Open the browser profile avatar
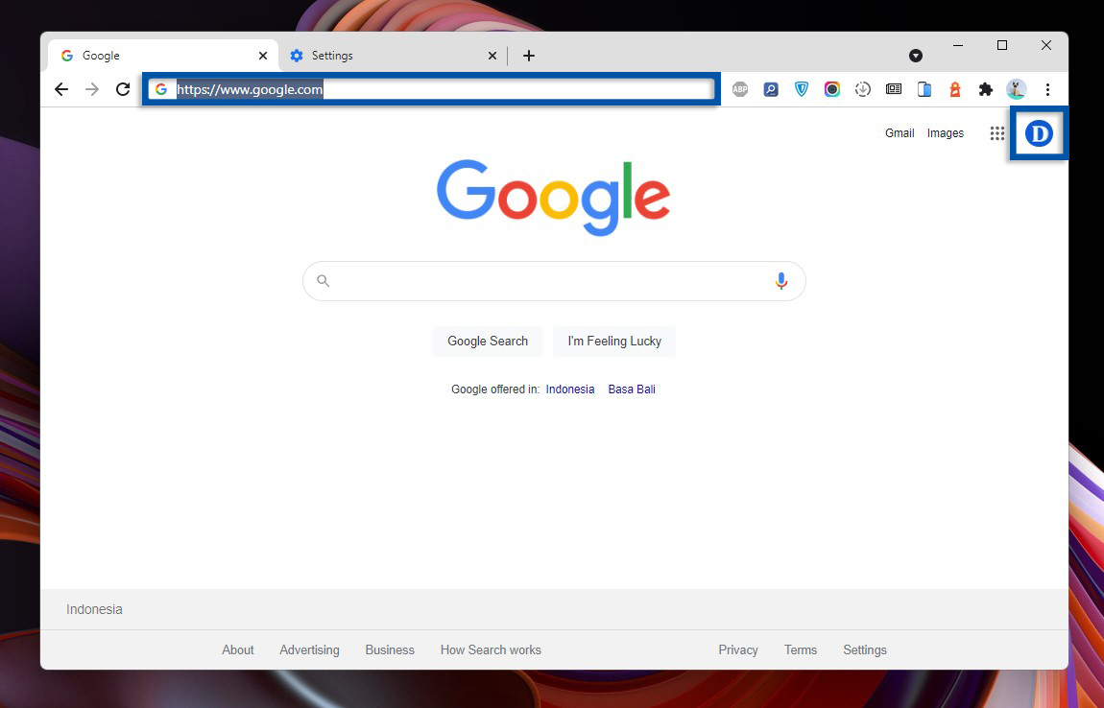 (x=1017, y=88)
